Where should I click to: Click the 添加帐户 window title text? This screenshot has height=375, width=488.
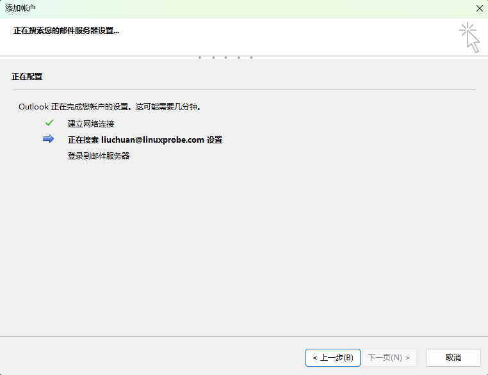20,8
